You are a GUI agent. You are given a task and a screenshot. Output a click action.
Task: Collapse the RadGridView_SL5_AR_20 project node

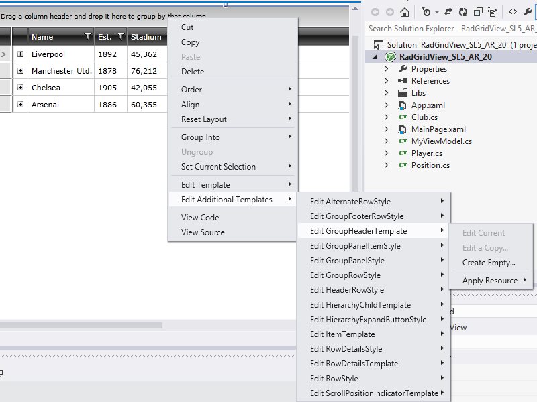[375, 57]
